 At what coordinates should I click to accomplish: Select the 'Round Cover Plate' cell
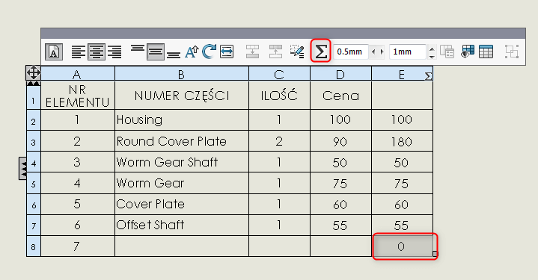(182, 141)
